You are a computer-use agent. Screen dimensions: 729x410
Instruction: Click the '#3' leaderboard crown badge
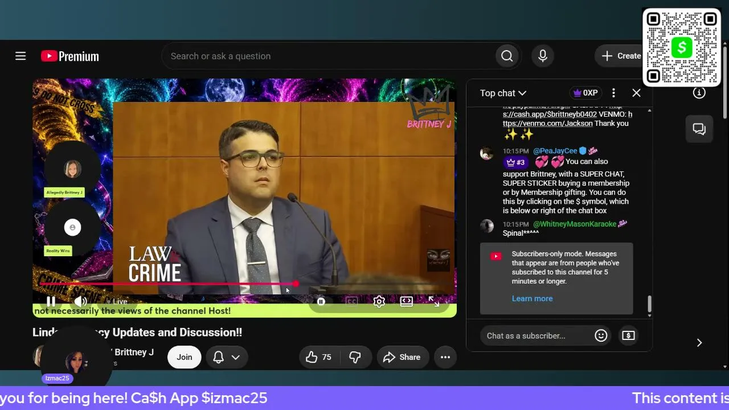pos(515,162)
